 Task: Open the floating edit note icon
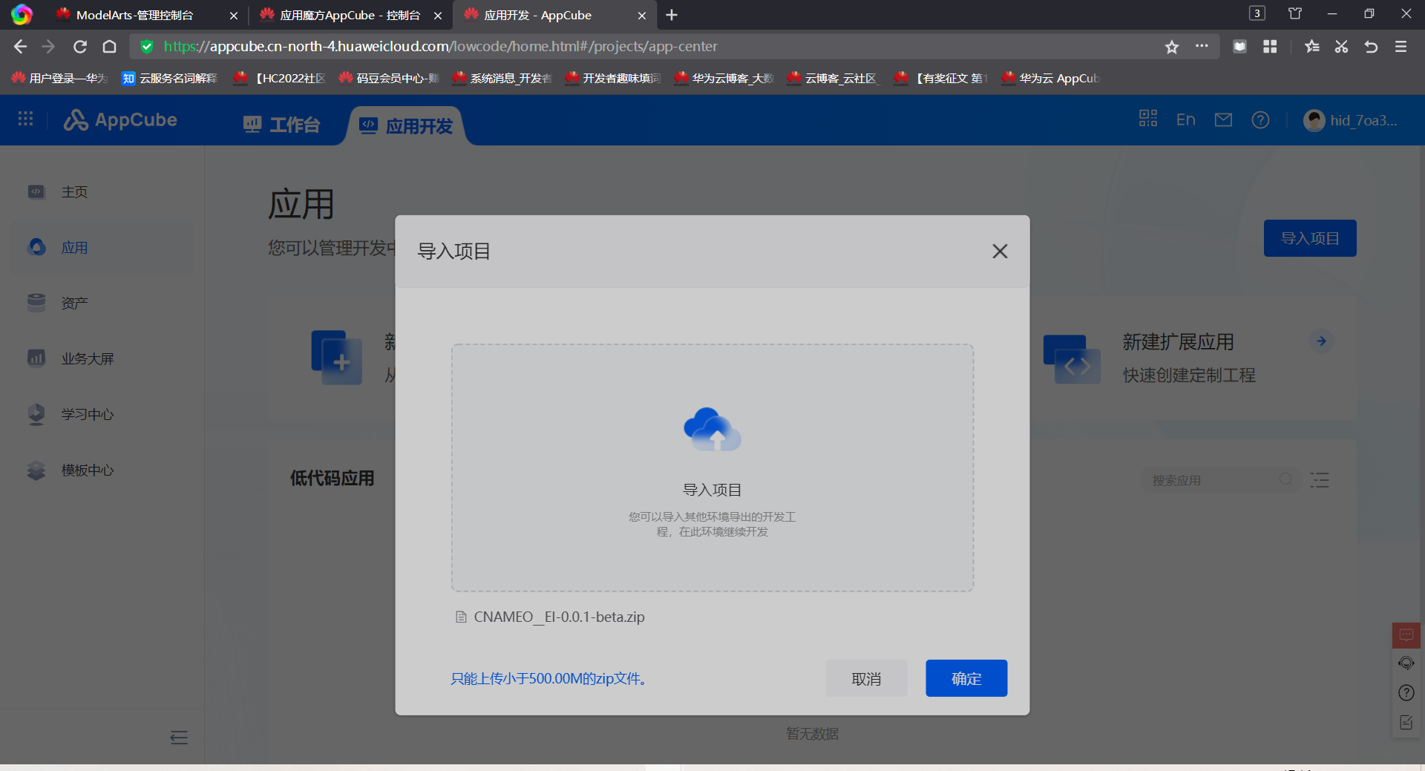[1406, 723]
